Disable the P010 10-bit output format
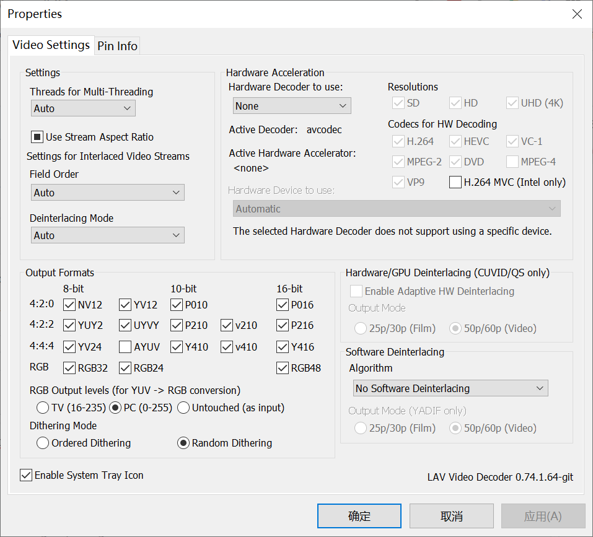This screenshot has width=593, height=537. [176, 304]
